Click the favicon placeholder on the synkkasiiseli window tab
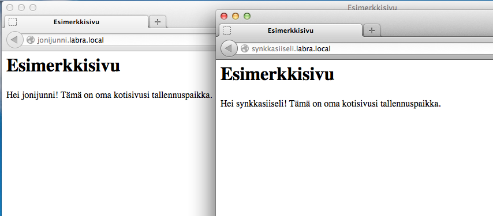This screenshot has height=216, width=493. pyautogui.click(x=227, y=31)
